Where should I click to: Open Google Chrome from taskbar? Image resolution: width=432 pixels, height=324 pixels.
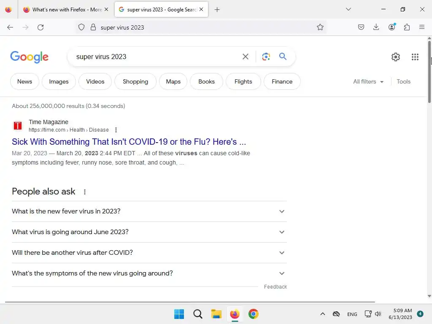click(254, 314)
